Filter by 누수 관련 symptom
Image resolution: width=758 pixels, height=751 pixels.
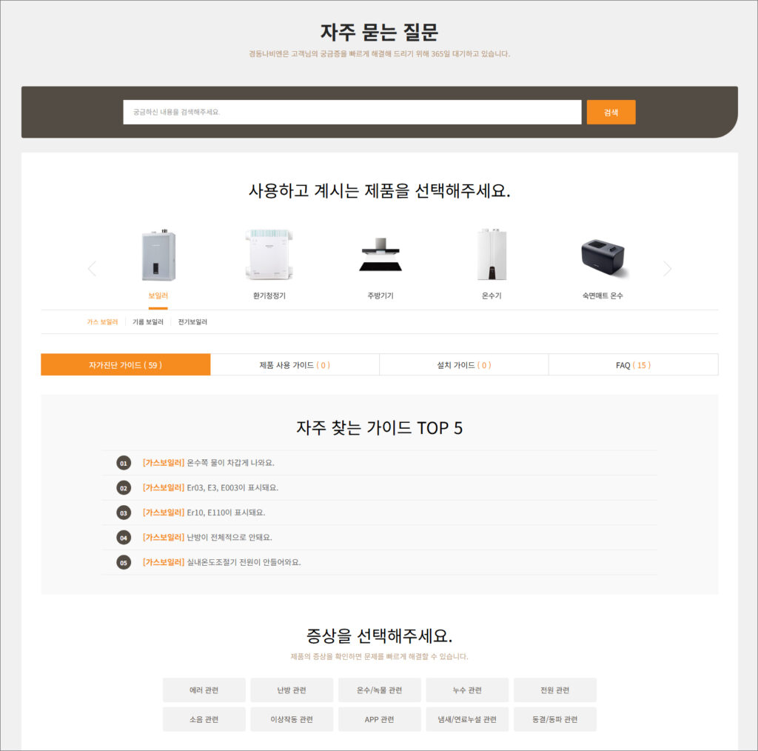tap(468, 690)
